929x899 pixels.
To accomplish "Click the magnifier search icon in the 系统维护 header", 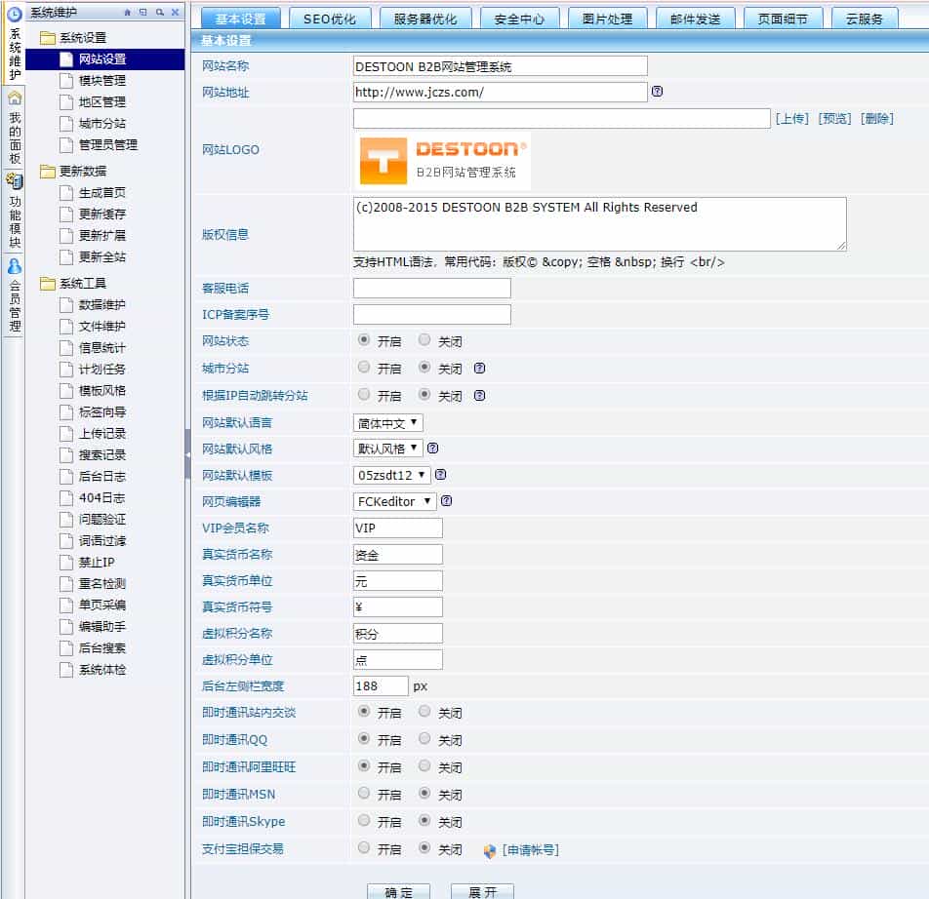I will click(159, 13).
